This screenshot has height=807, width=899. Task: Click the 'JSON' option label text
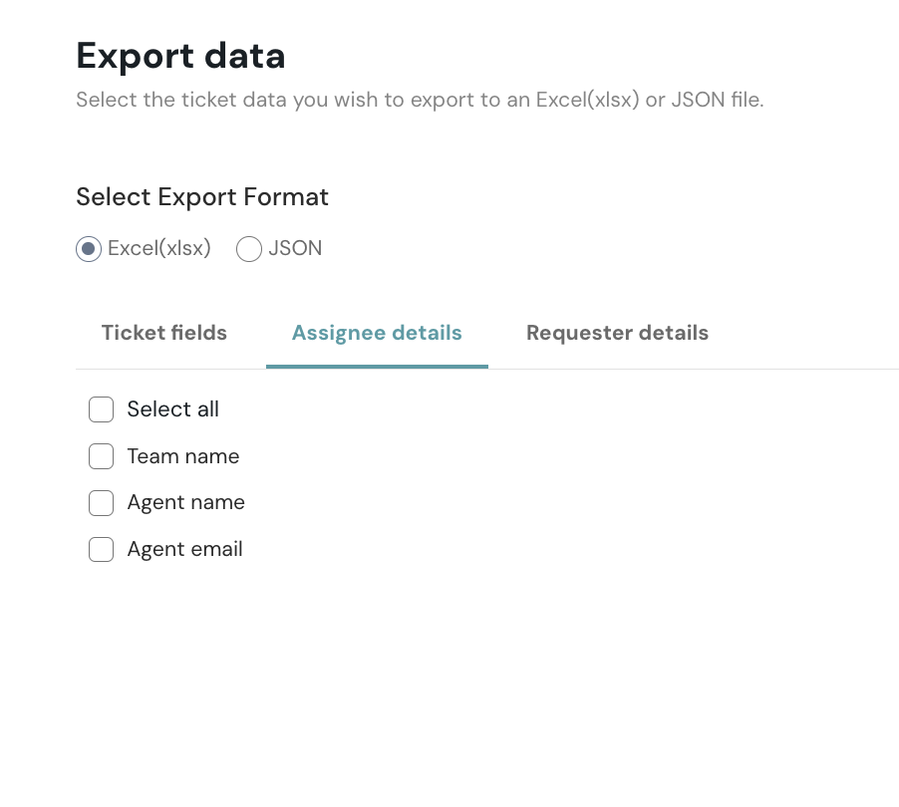295,249
